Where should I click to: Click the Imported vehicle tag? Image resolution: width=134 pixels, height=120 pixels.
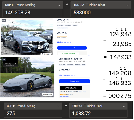pos(62,37)
